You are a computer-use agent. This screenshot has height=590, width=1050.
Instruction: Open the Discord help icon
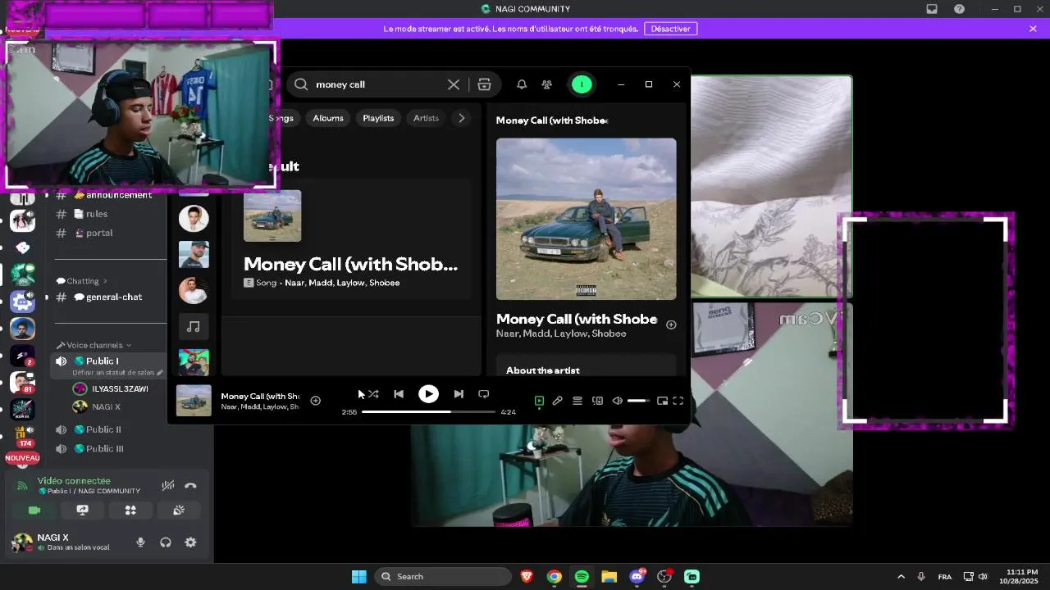(x=959, y=9)
